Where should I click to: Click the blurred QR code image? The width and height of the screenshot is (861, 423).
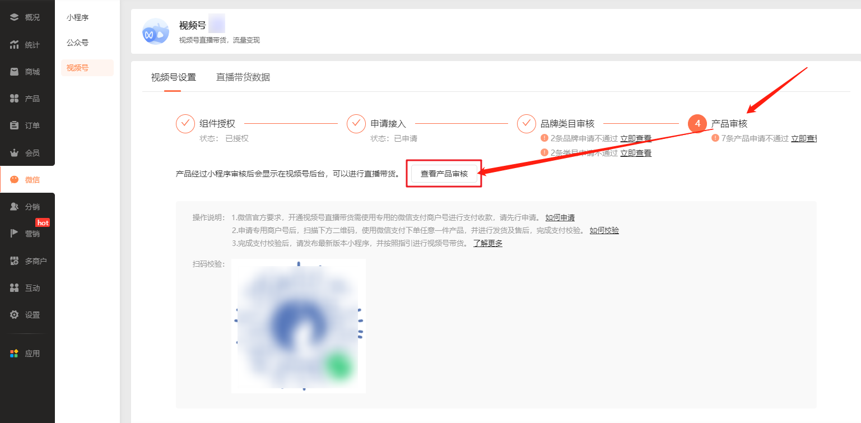(299, 326)
